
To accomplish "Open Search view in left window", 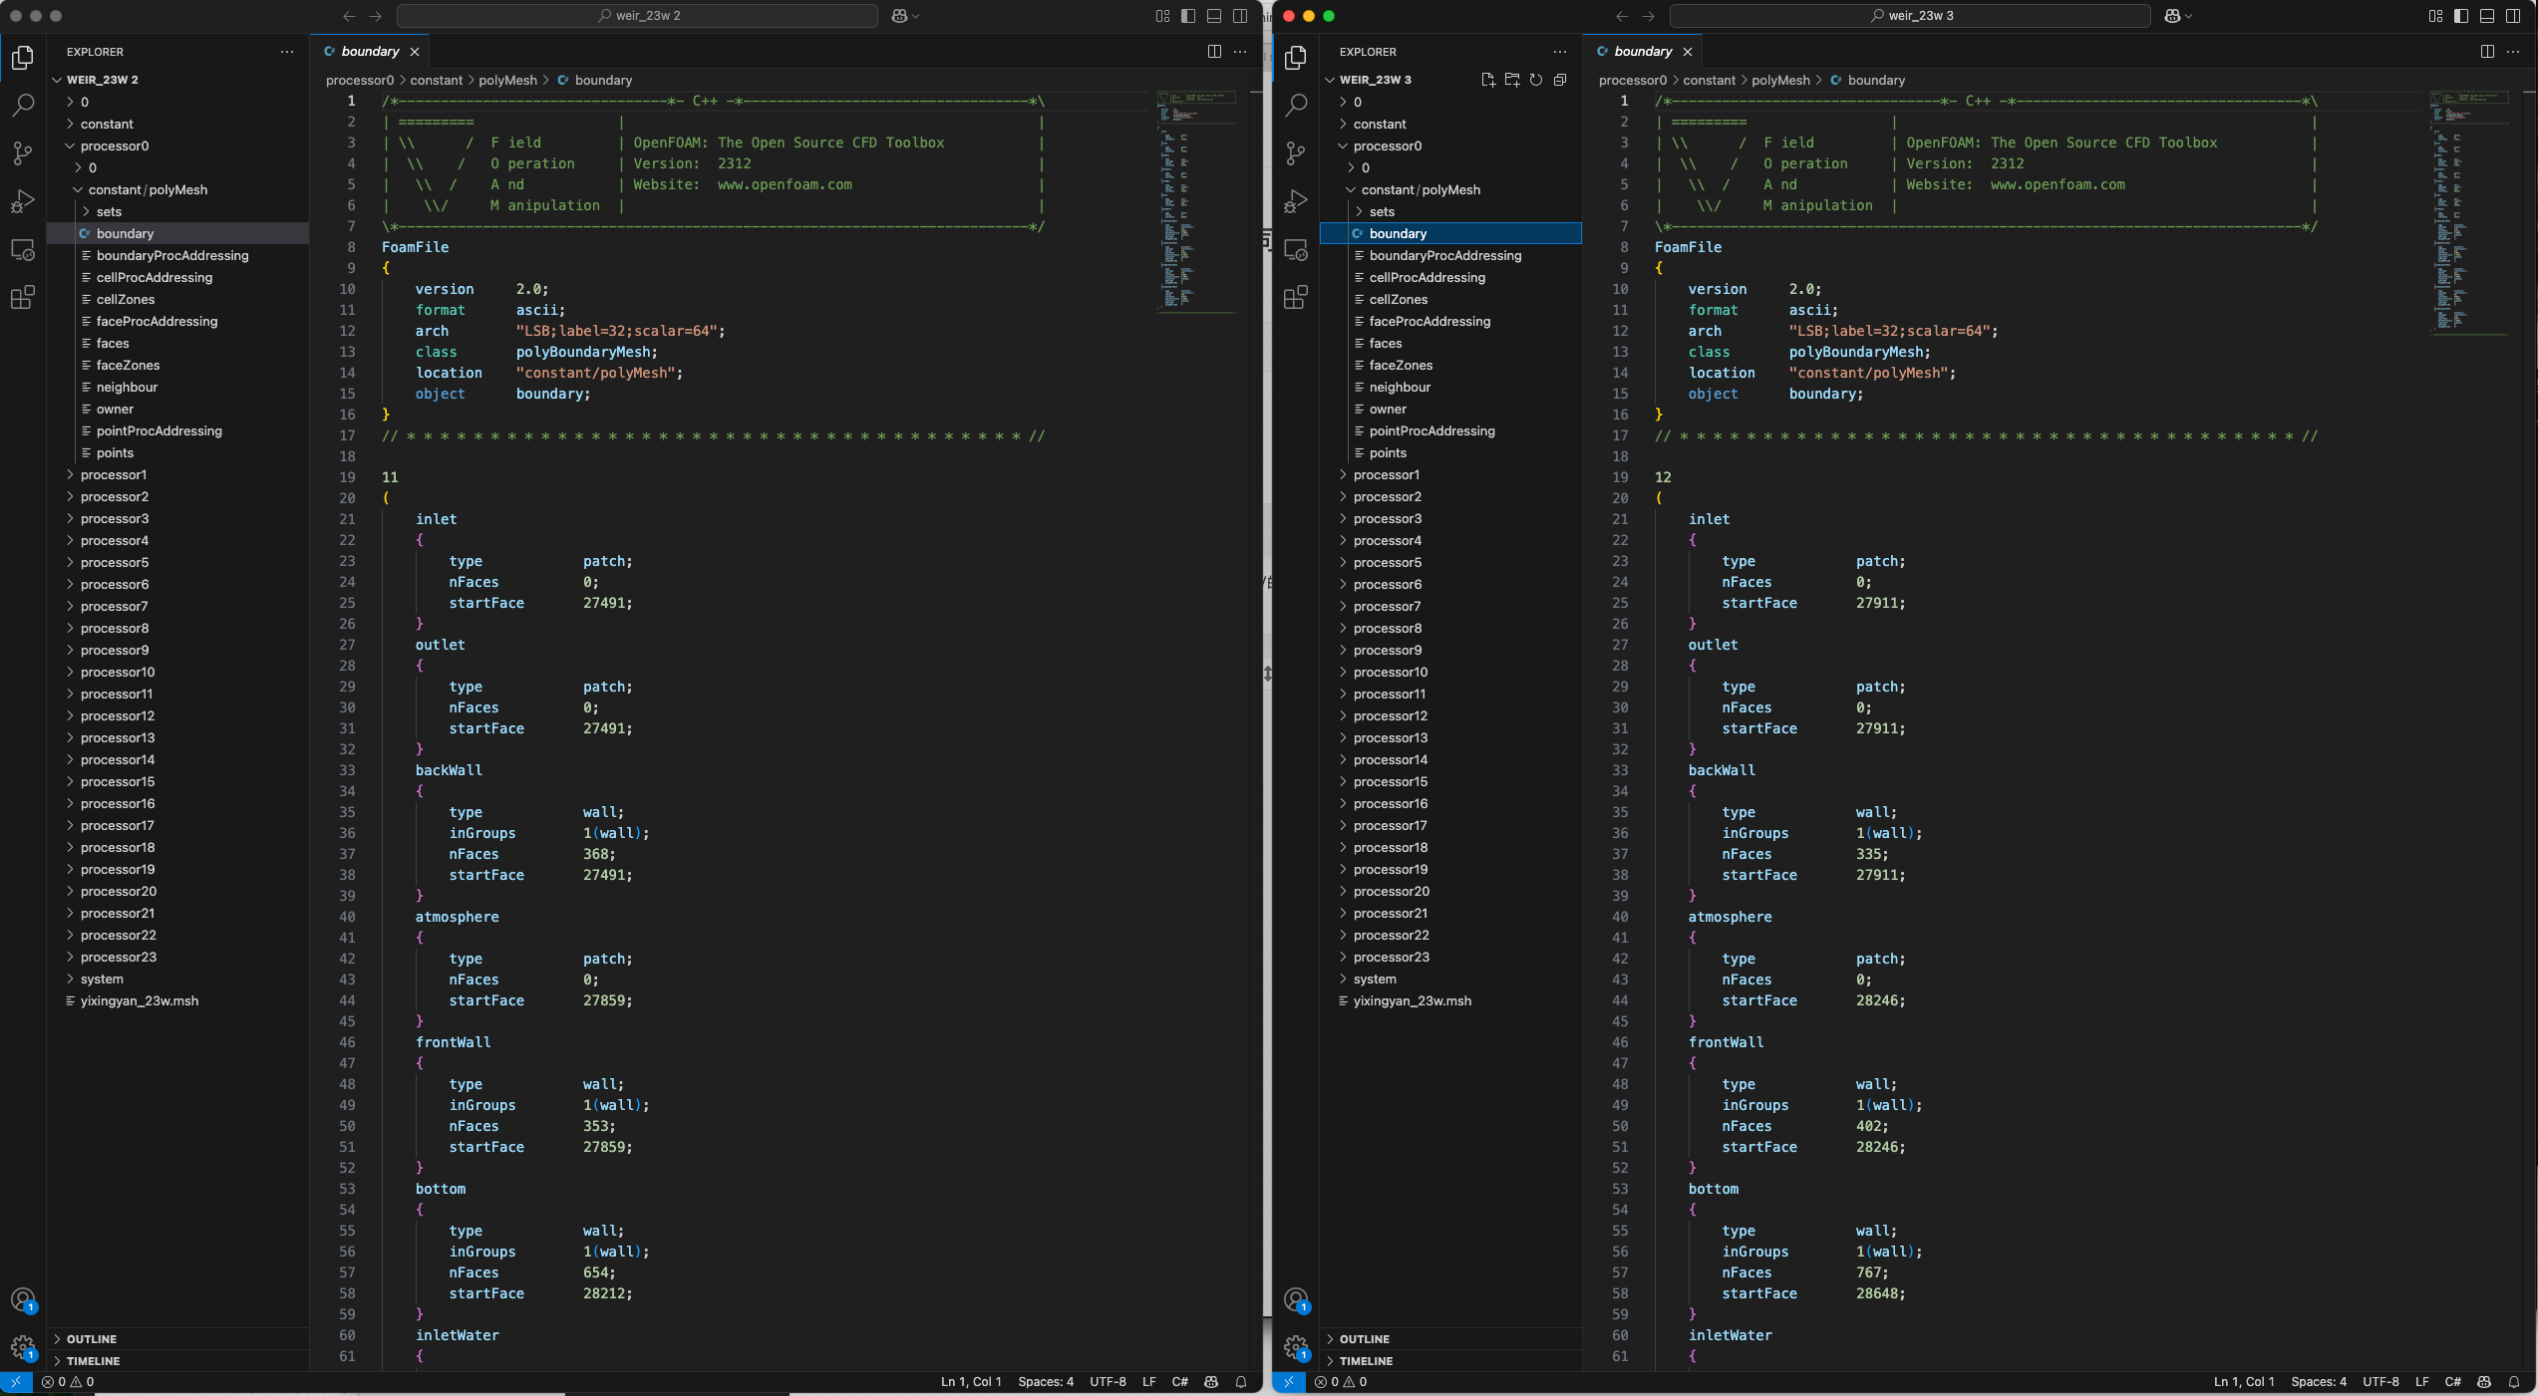I will click(x=22, y=105).
